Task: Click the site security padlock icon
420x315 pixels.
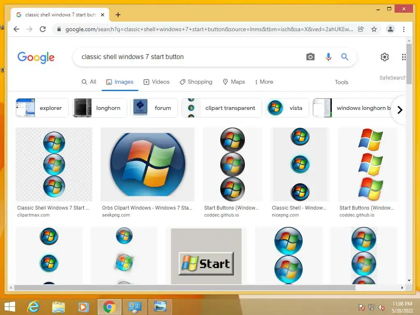Action: (59, 29)
